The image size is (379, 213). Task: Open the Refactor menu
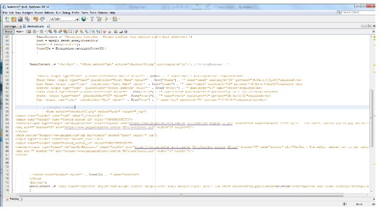pos(49,13)
